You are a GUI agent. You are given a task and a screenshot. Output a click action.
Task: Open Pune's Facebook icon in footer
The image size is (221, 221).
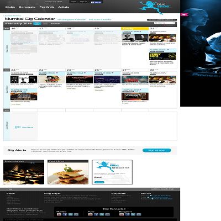96,214
